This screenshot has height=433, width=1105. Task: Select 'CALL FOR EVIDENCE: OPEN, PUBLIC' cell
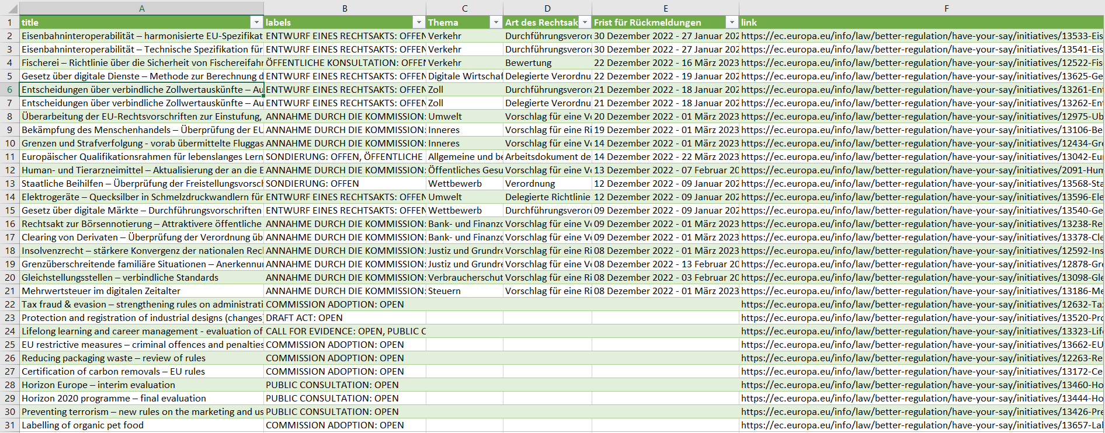pos(345,331)
